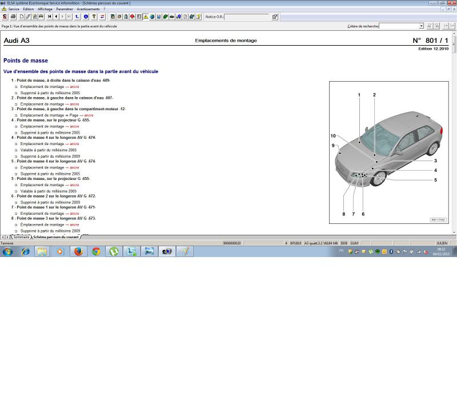Go to the previous page arrow
Image resolution: width=457 pixels, height=393 pixels.
tap(56, 17)
